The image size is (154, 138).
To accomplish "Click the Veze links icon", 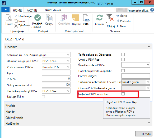I will [86, 18].
